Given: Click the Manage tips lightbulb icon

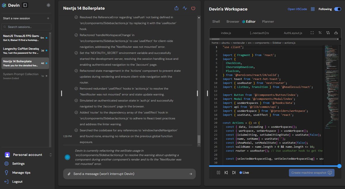Looking at the screenshot, I should 6,173.
